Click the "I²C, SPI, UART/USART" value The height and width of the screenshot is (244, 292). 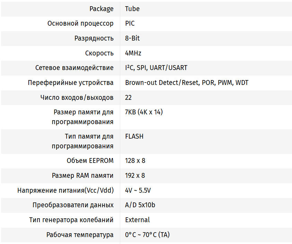pos(156,68)
